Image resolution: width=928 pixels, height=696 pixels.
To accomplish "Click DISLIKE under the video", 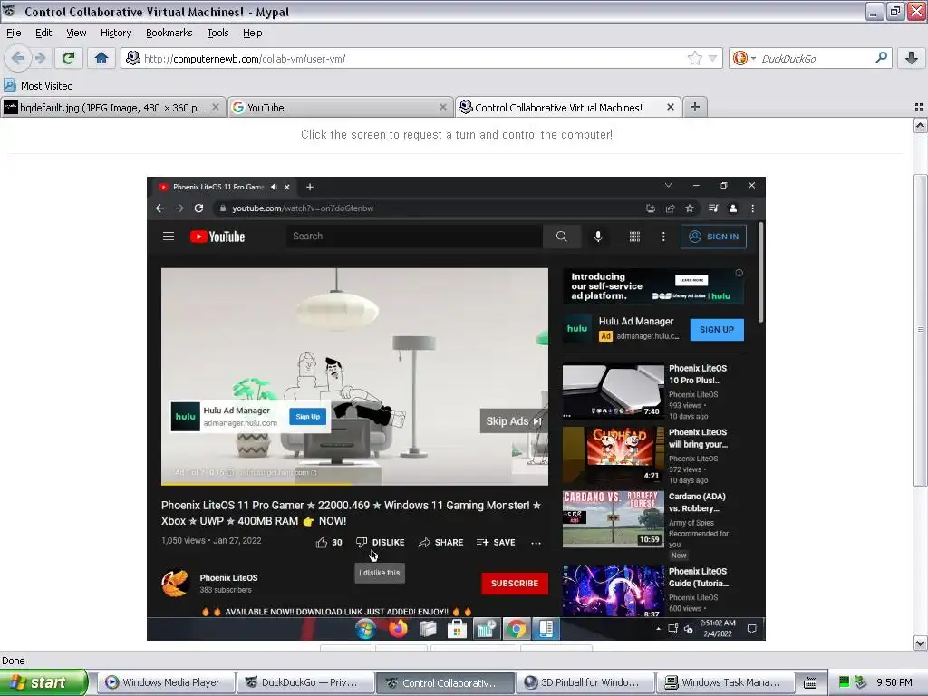I will 381,542.
